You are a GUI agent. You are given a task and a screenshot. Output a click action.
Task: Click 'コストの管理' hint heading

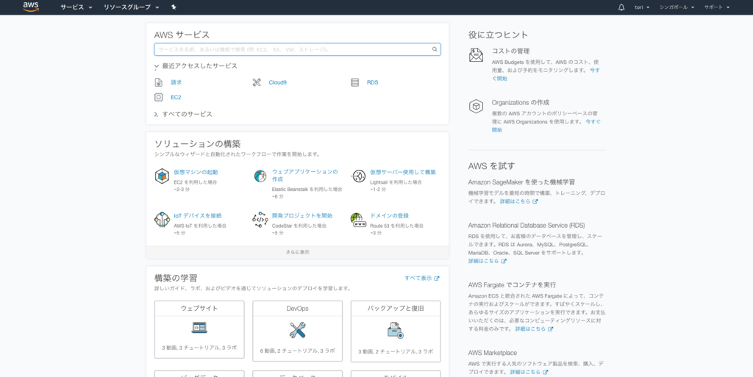510,51
